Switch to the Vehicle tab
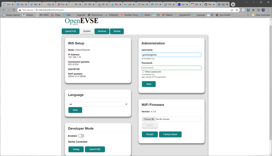The image size is (272, 156). 117,31
